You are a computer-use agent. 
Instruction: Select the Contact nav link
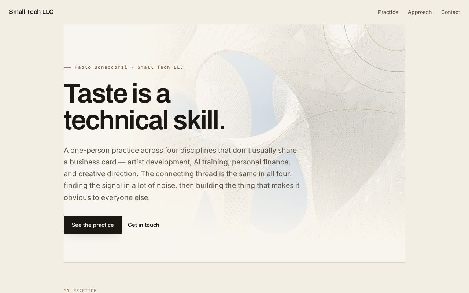coord(450,12)
